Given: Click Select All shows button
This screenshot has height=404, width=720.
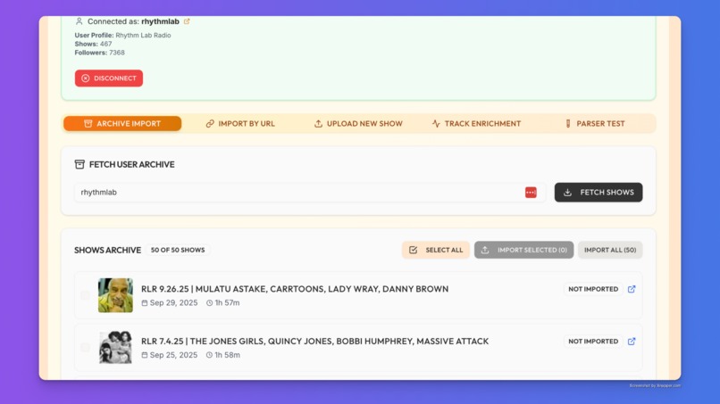Looking at the screenshot, I should pyautogui.click(x=436, y=250).
